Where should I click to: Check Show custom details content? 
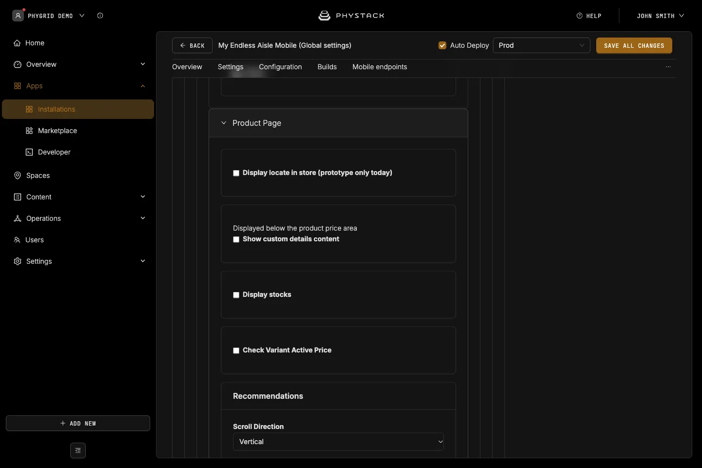(x=236, y=239)
